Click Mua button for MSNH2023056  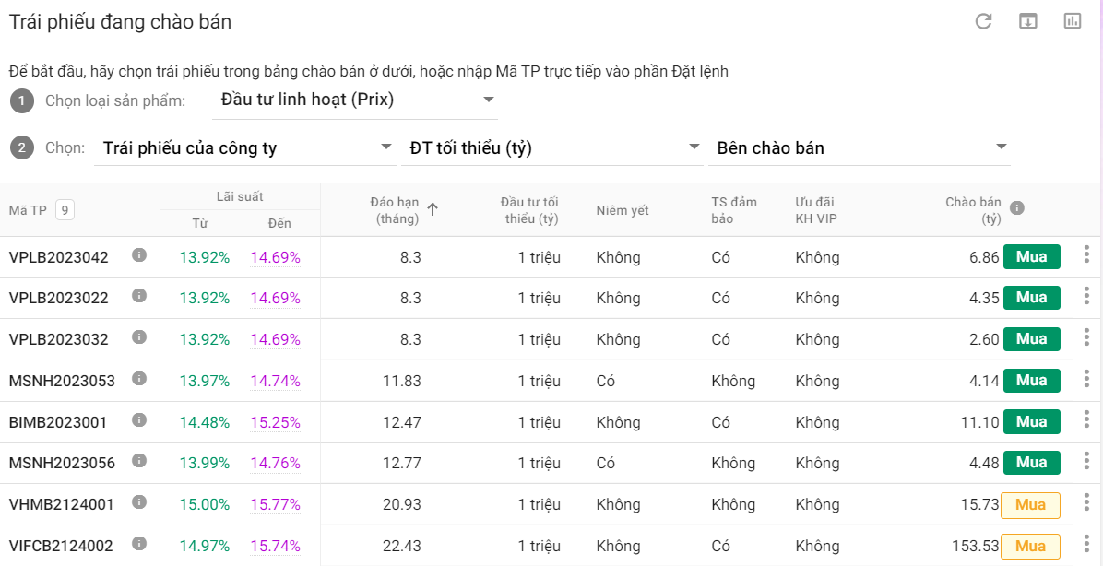tap(1031, 463)
